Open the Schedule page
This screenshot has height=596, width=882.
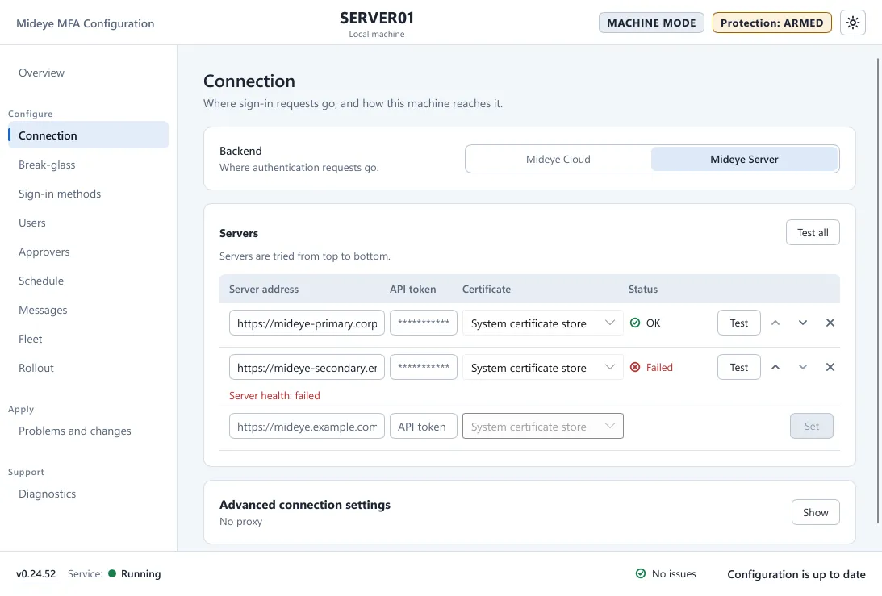88,281
